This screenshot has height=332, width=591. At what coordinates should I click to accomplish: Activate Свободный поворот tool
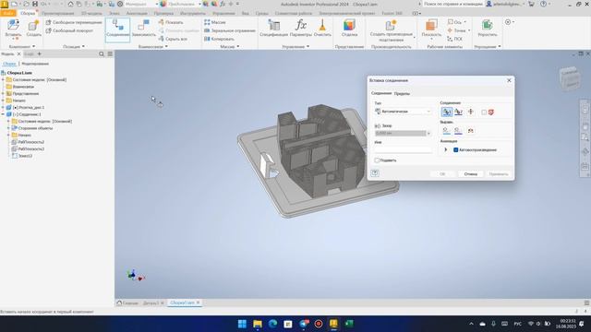pyautogui.click(x=69, y=30)
